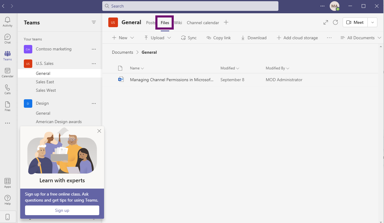
Task: Reload the tab with the refresh icon
Action: [x=335, y=22]
